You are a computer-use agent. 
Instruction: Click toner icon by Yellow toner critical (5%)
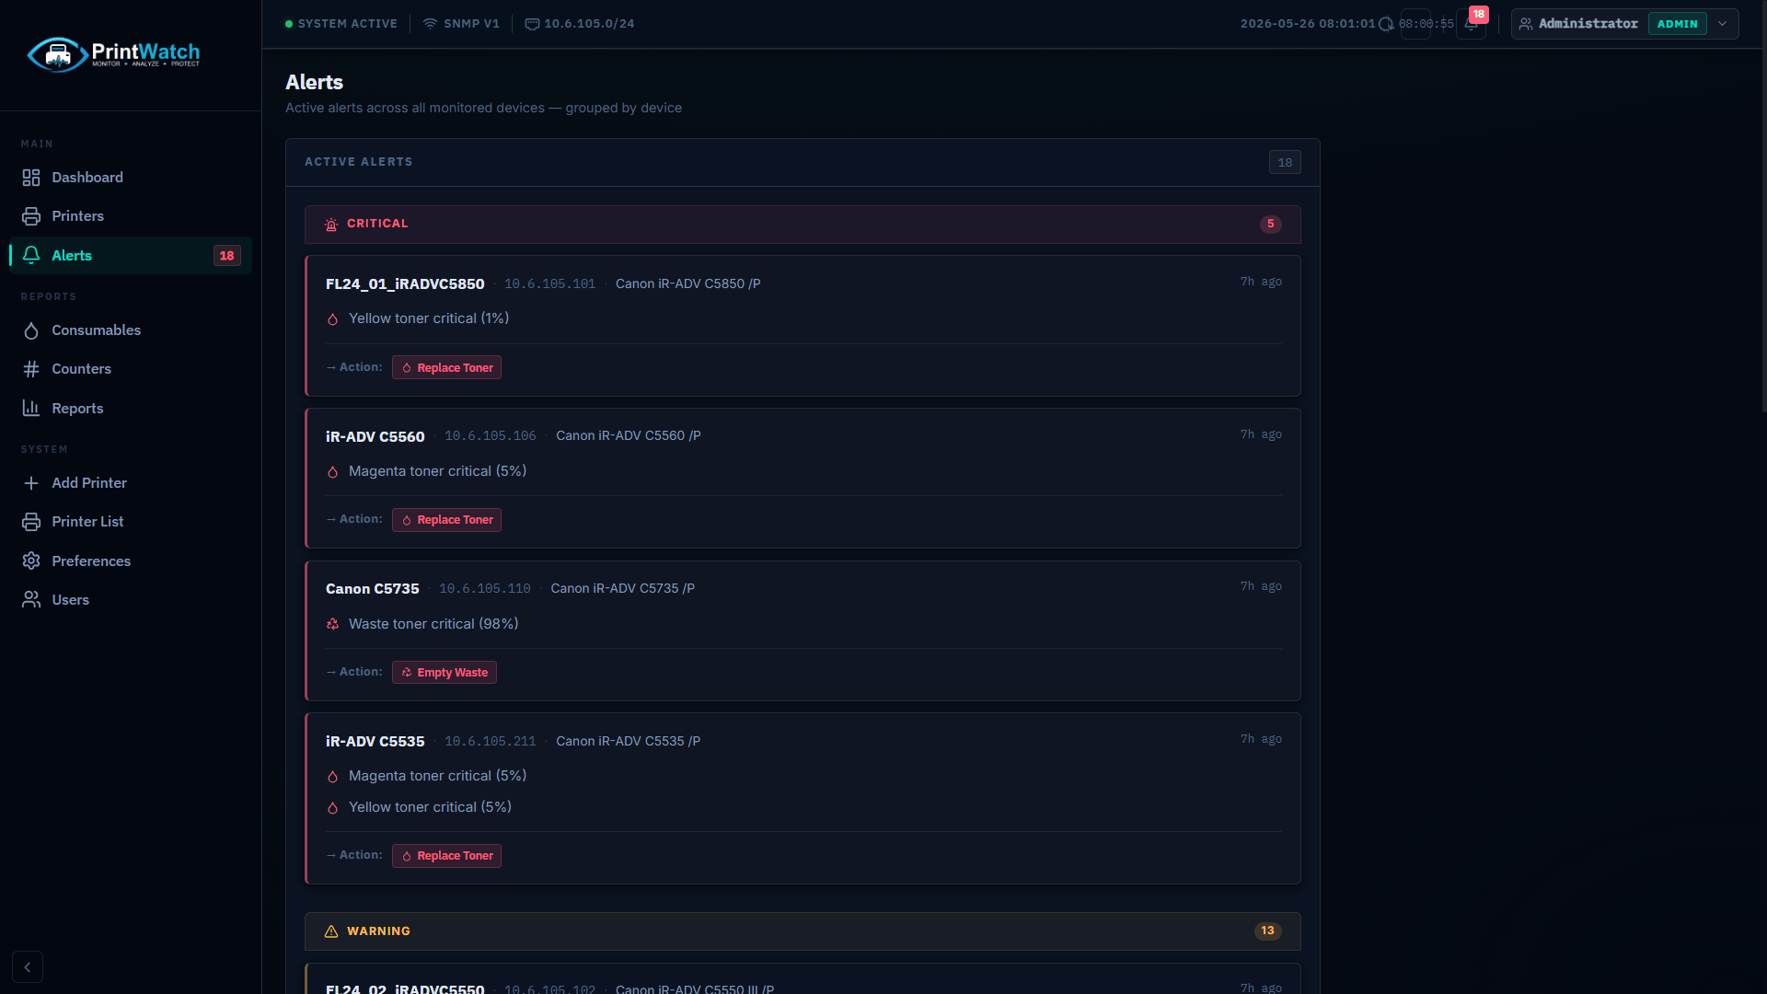(332, 808)
